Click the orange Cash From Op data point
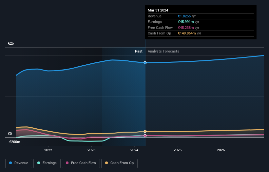 (145, 131)
